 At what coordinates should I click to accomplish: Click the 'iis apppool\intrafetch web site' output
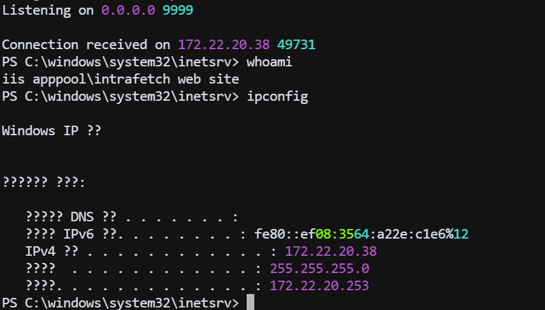point(120,80)
